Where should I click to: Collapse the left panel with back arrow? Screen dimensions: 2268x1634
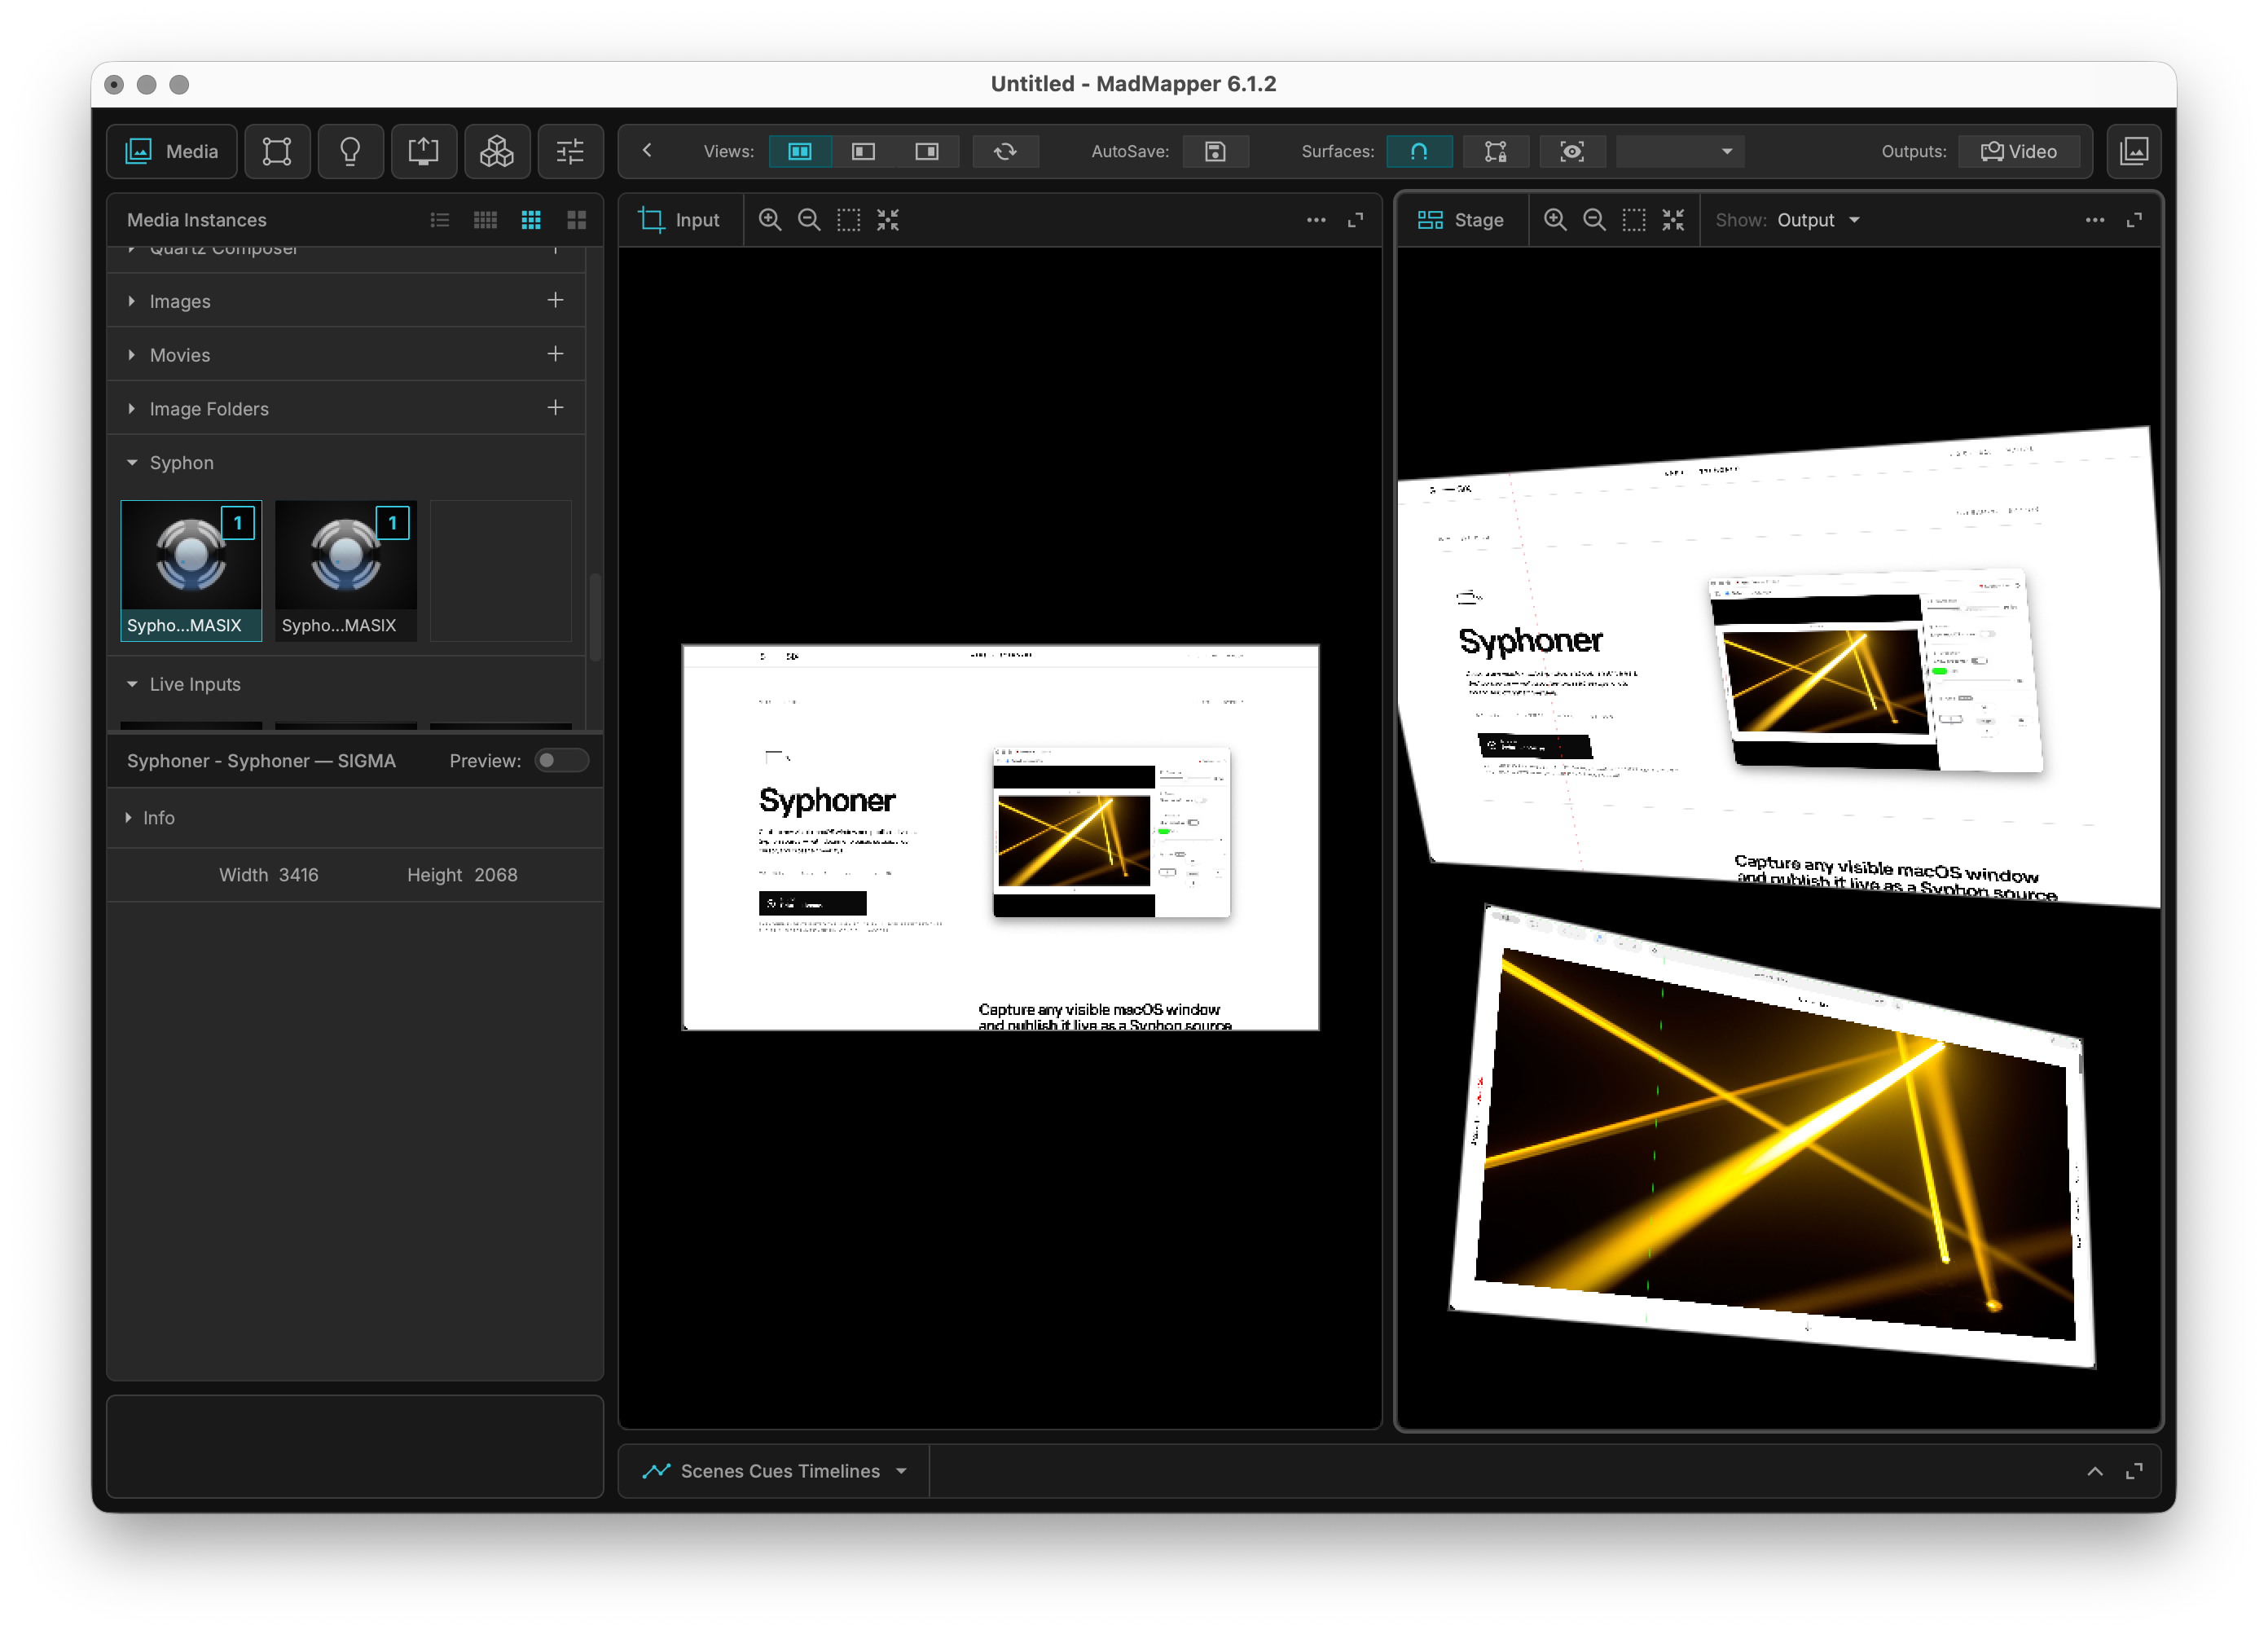(x=647, y=150)
